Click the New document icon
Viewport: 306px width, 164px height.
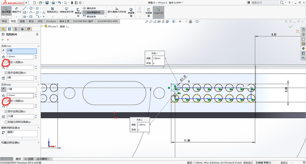34,3
